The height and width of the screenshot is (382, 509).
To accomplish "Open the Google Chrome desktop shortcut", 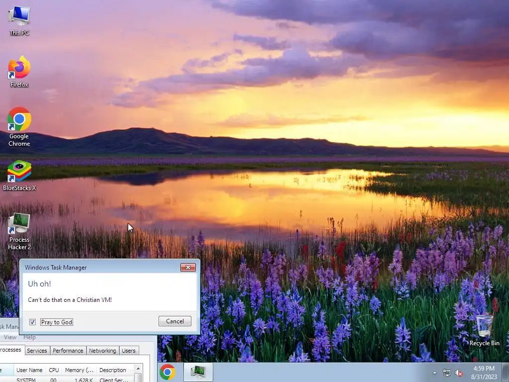I will [19, 127].
